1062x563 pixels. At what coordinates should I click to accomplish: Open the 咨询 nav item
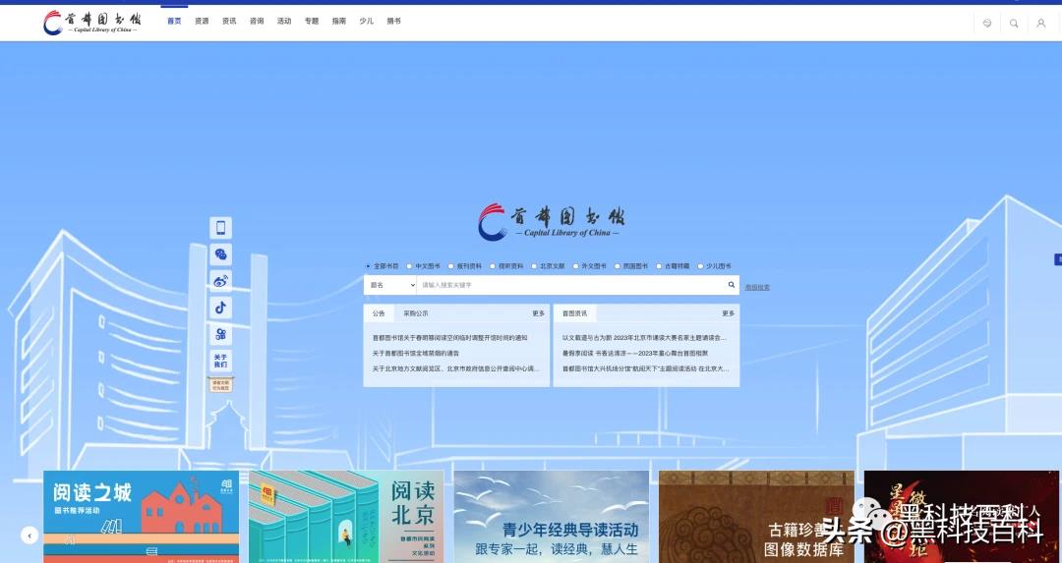click(x=257, y=21)
